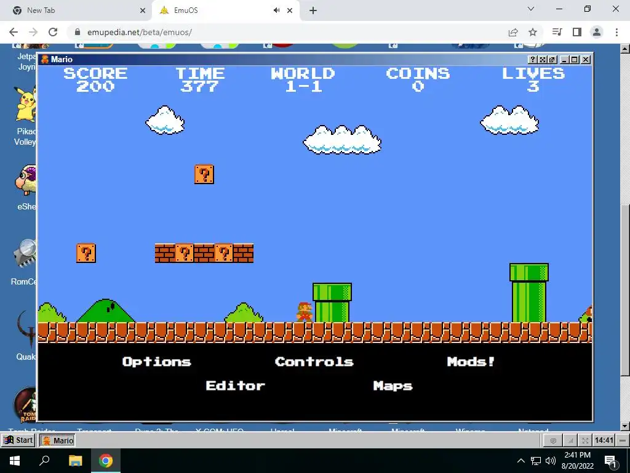
Task: Close the New Tab browser tab
Action: [143, 10]
